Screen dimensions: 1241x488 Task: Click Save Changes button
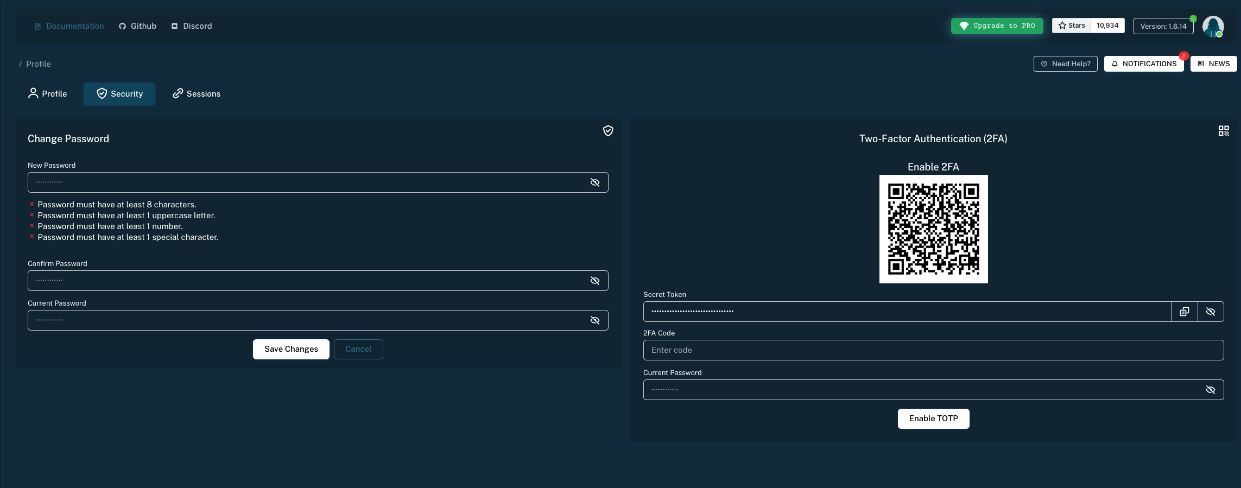point(291,349)
